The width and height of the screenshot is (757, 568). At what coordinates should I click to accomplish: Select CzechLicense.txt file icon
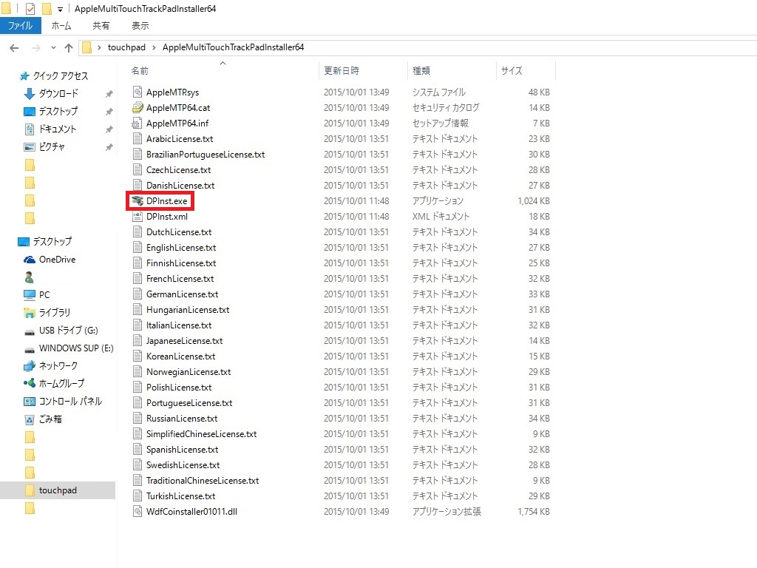point(138,169)
